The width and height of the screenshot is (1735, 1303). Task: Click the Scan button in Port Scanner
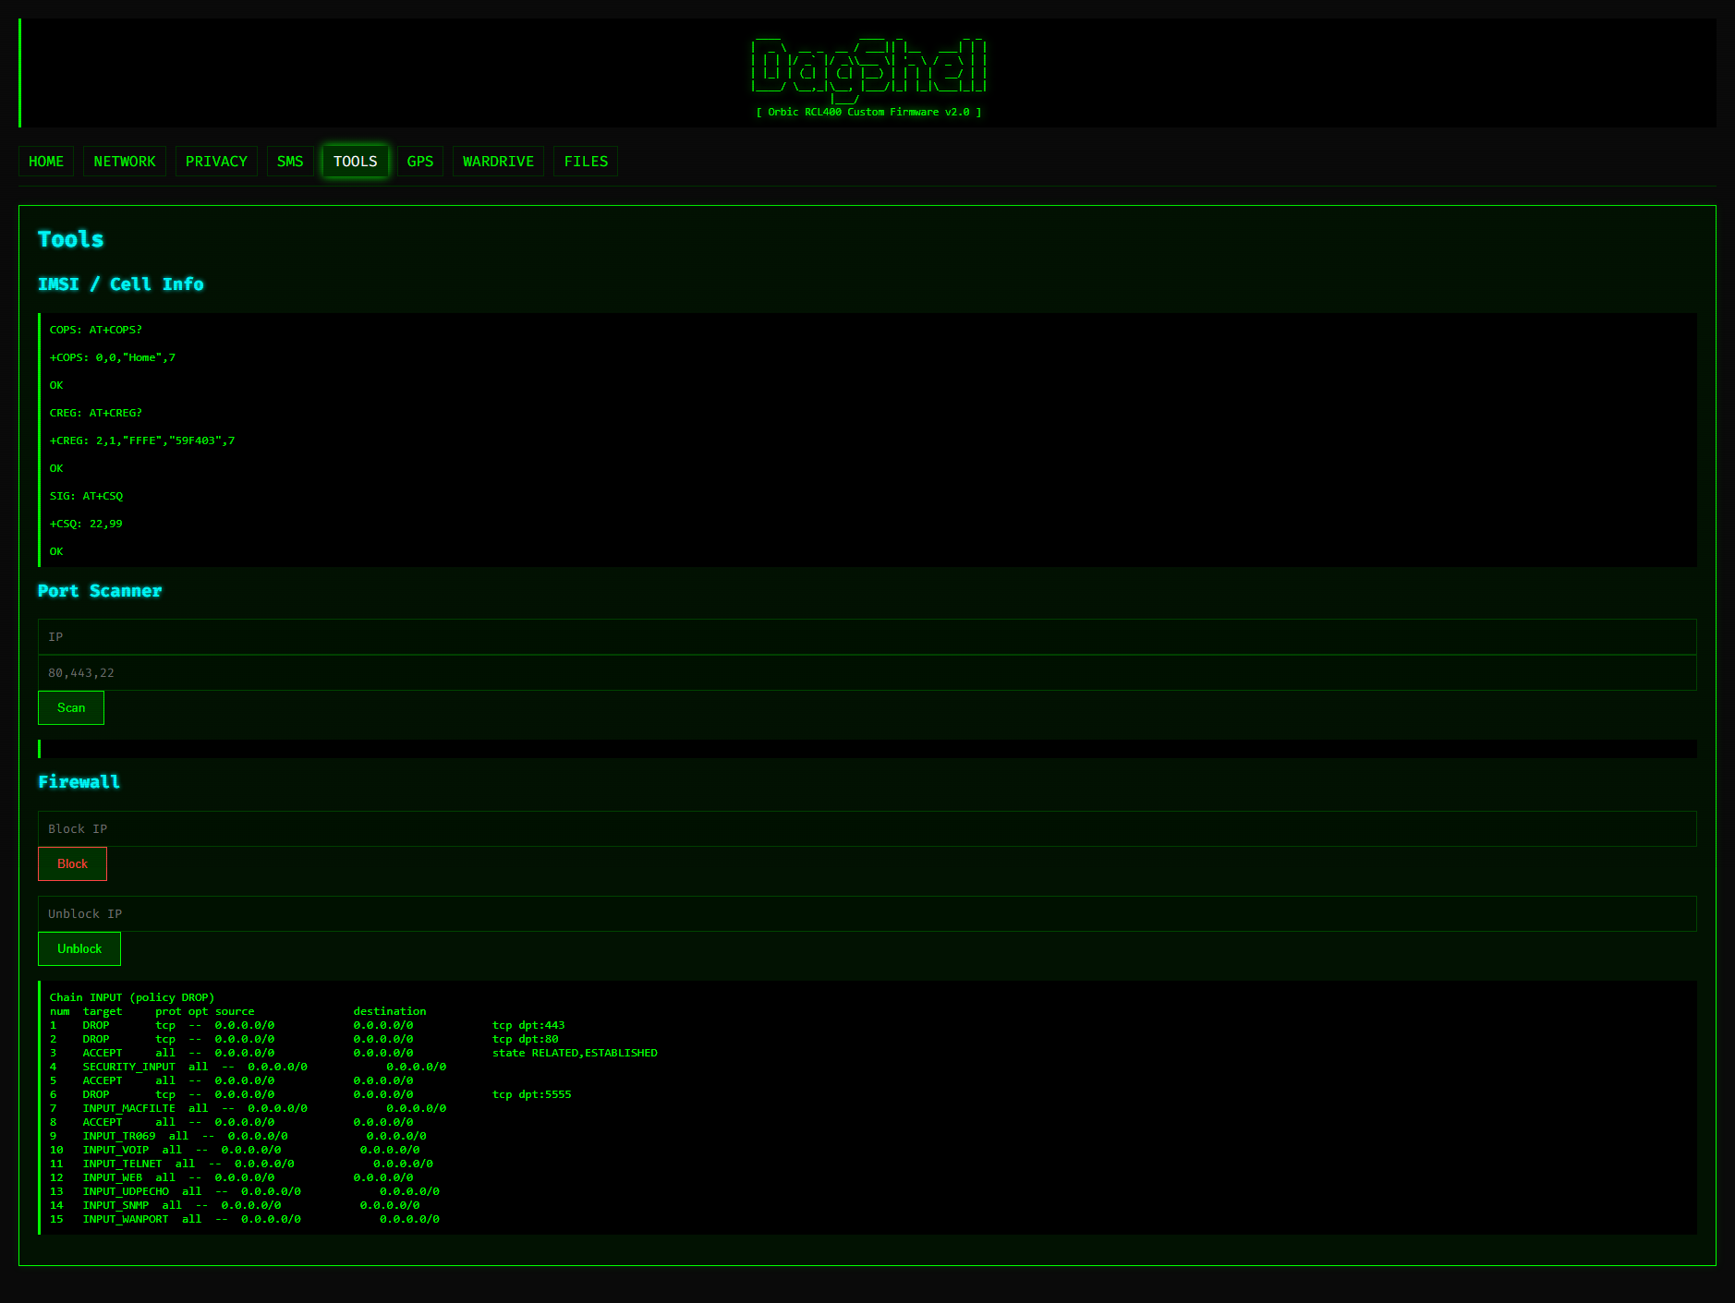pyautogui.click(x=70, y=707)
